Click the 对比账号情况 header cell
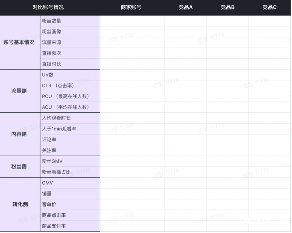The width and height of the screenshot is (292, 233). tap(50, 8)
